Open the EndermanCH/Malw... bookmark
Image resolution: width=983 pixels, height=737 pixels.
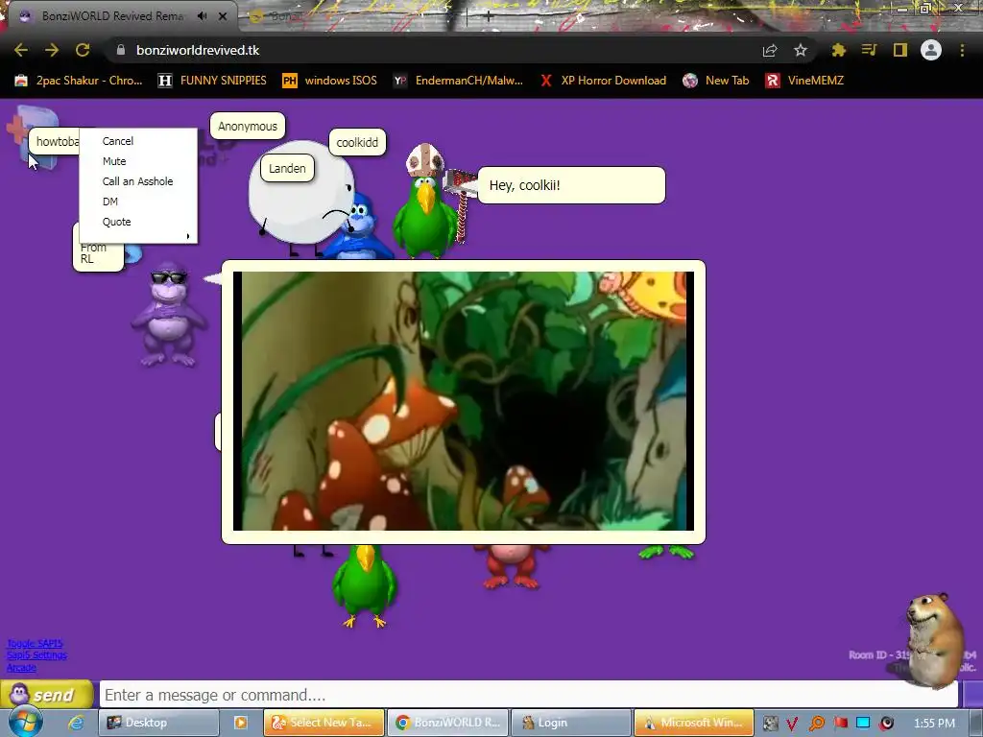point(458,81)
